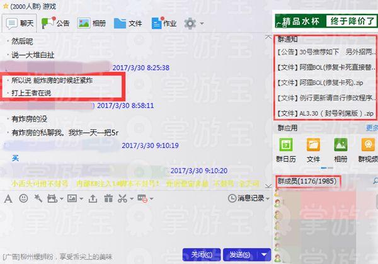Click the magic emoticon wand icon

coord(38,198)
